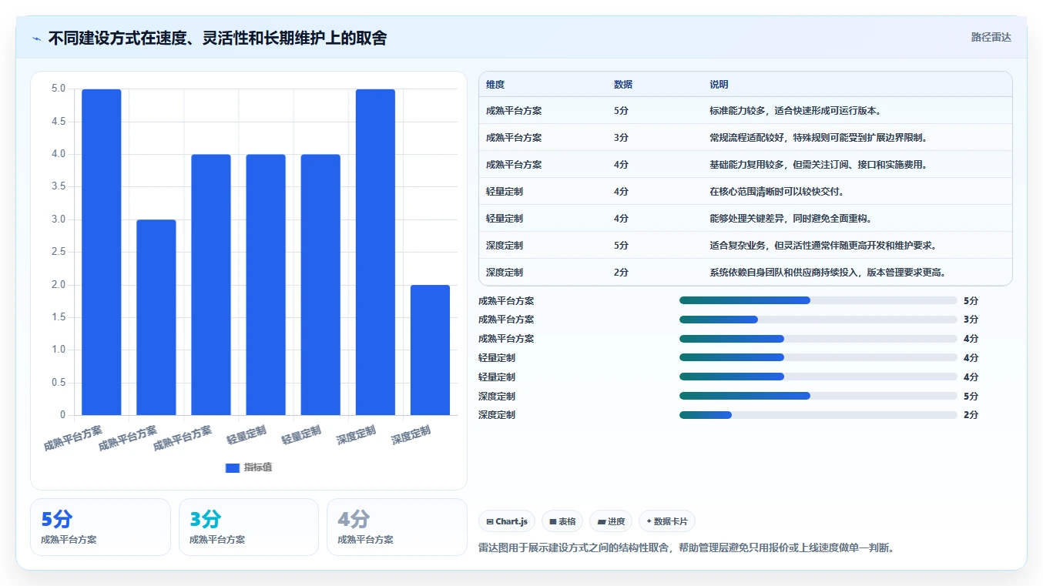Image resolution: width=1043 pixels, height=586 pixels.
Task: Select the 进度 tag chip
Action: point(611,521)
